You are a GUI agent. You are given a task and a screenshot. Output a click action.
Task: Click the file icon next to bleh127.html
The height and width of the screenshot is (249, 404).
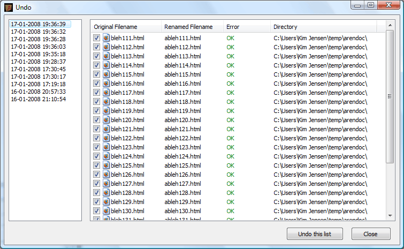[106, 184]
